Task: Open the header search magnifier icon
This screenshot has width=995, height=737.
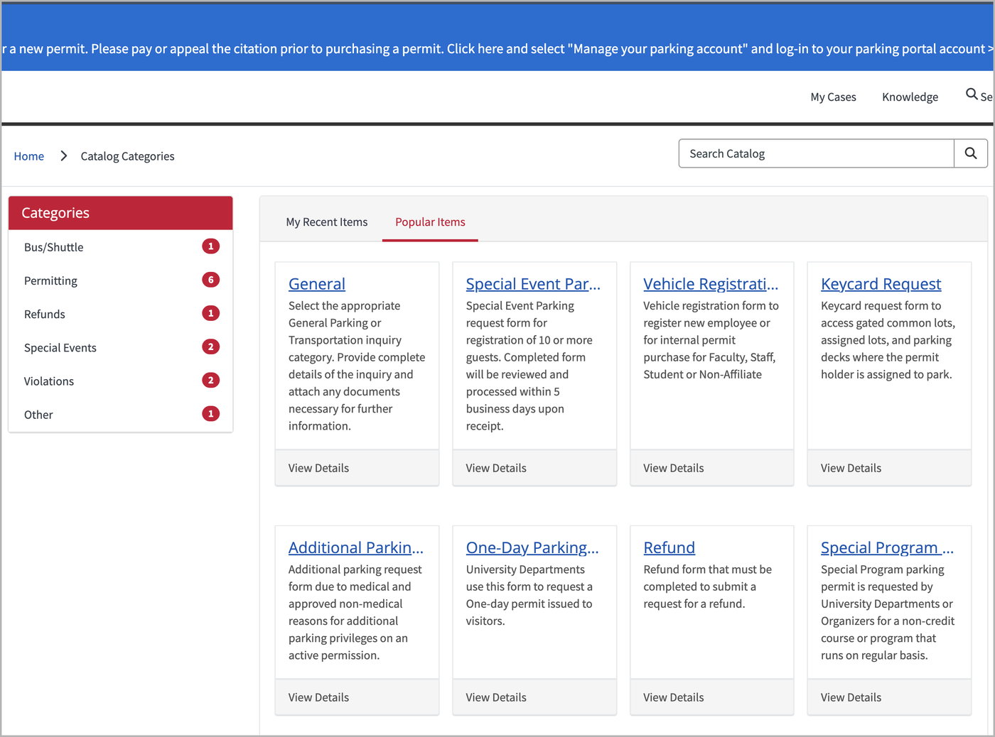Action: point(972,94)
